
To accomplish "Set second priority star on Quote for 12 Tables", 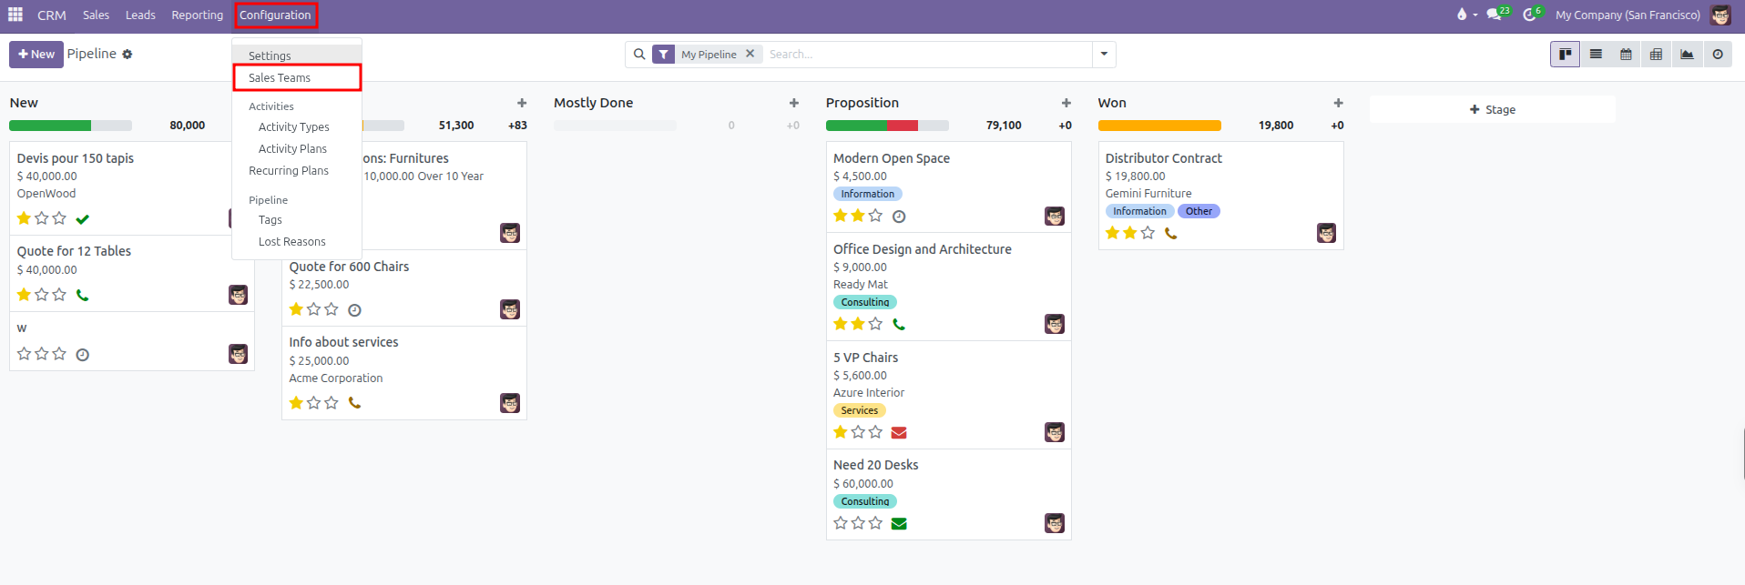I will point(41,294).
